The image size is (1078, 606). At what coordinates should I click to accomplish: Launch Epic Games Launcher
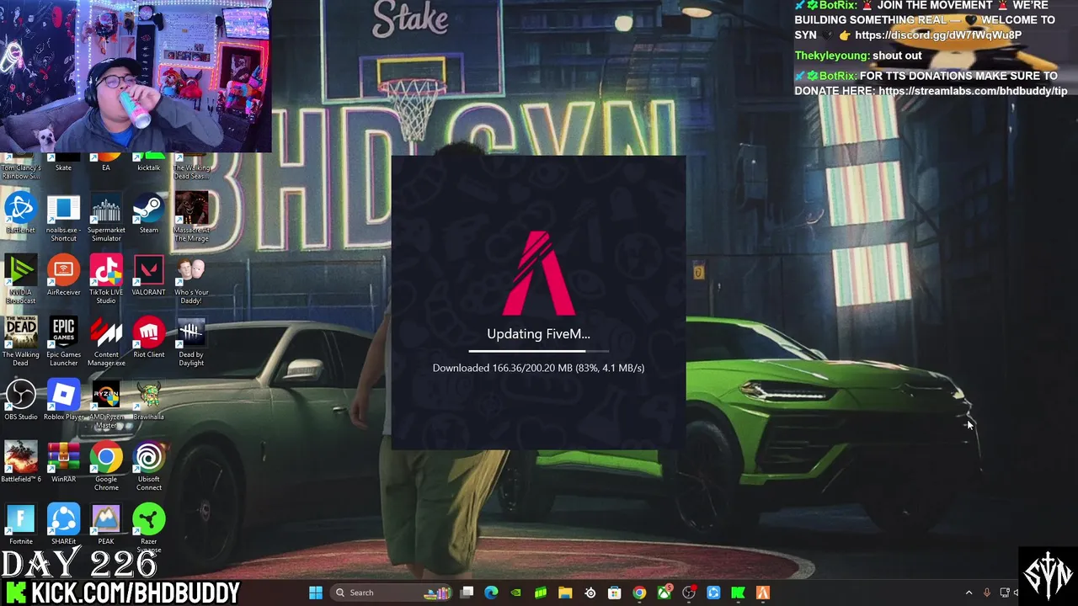point(63,343)
